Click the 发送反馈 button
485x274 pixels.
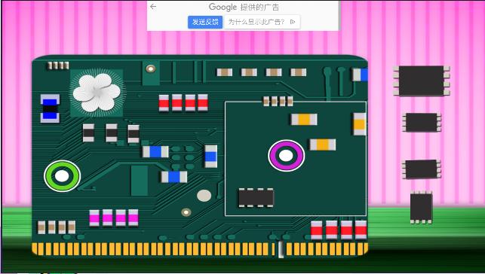point(205,22)
